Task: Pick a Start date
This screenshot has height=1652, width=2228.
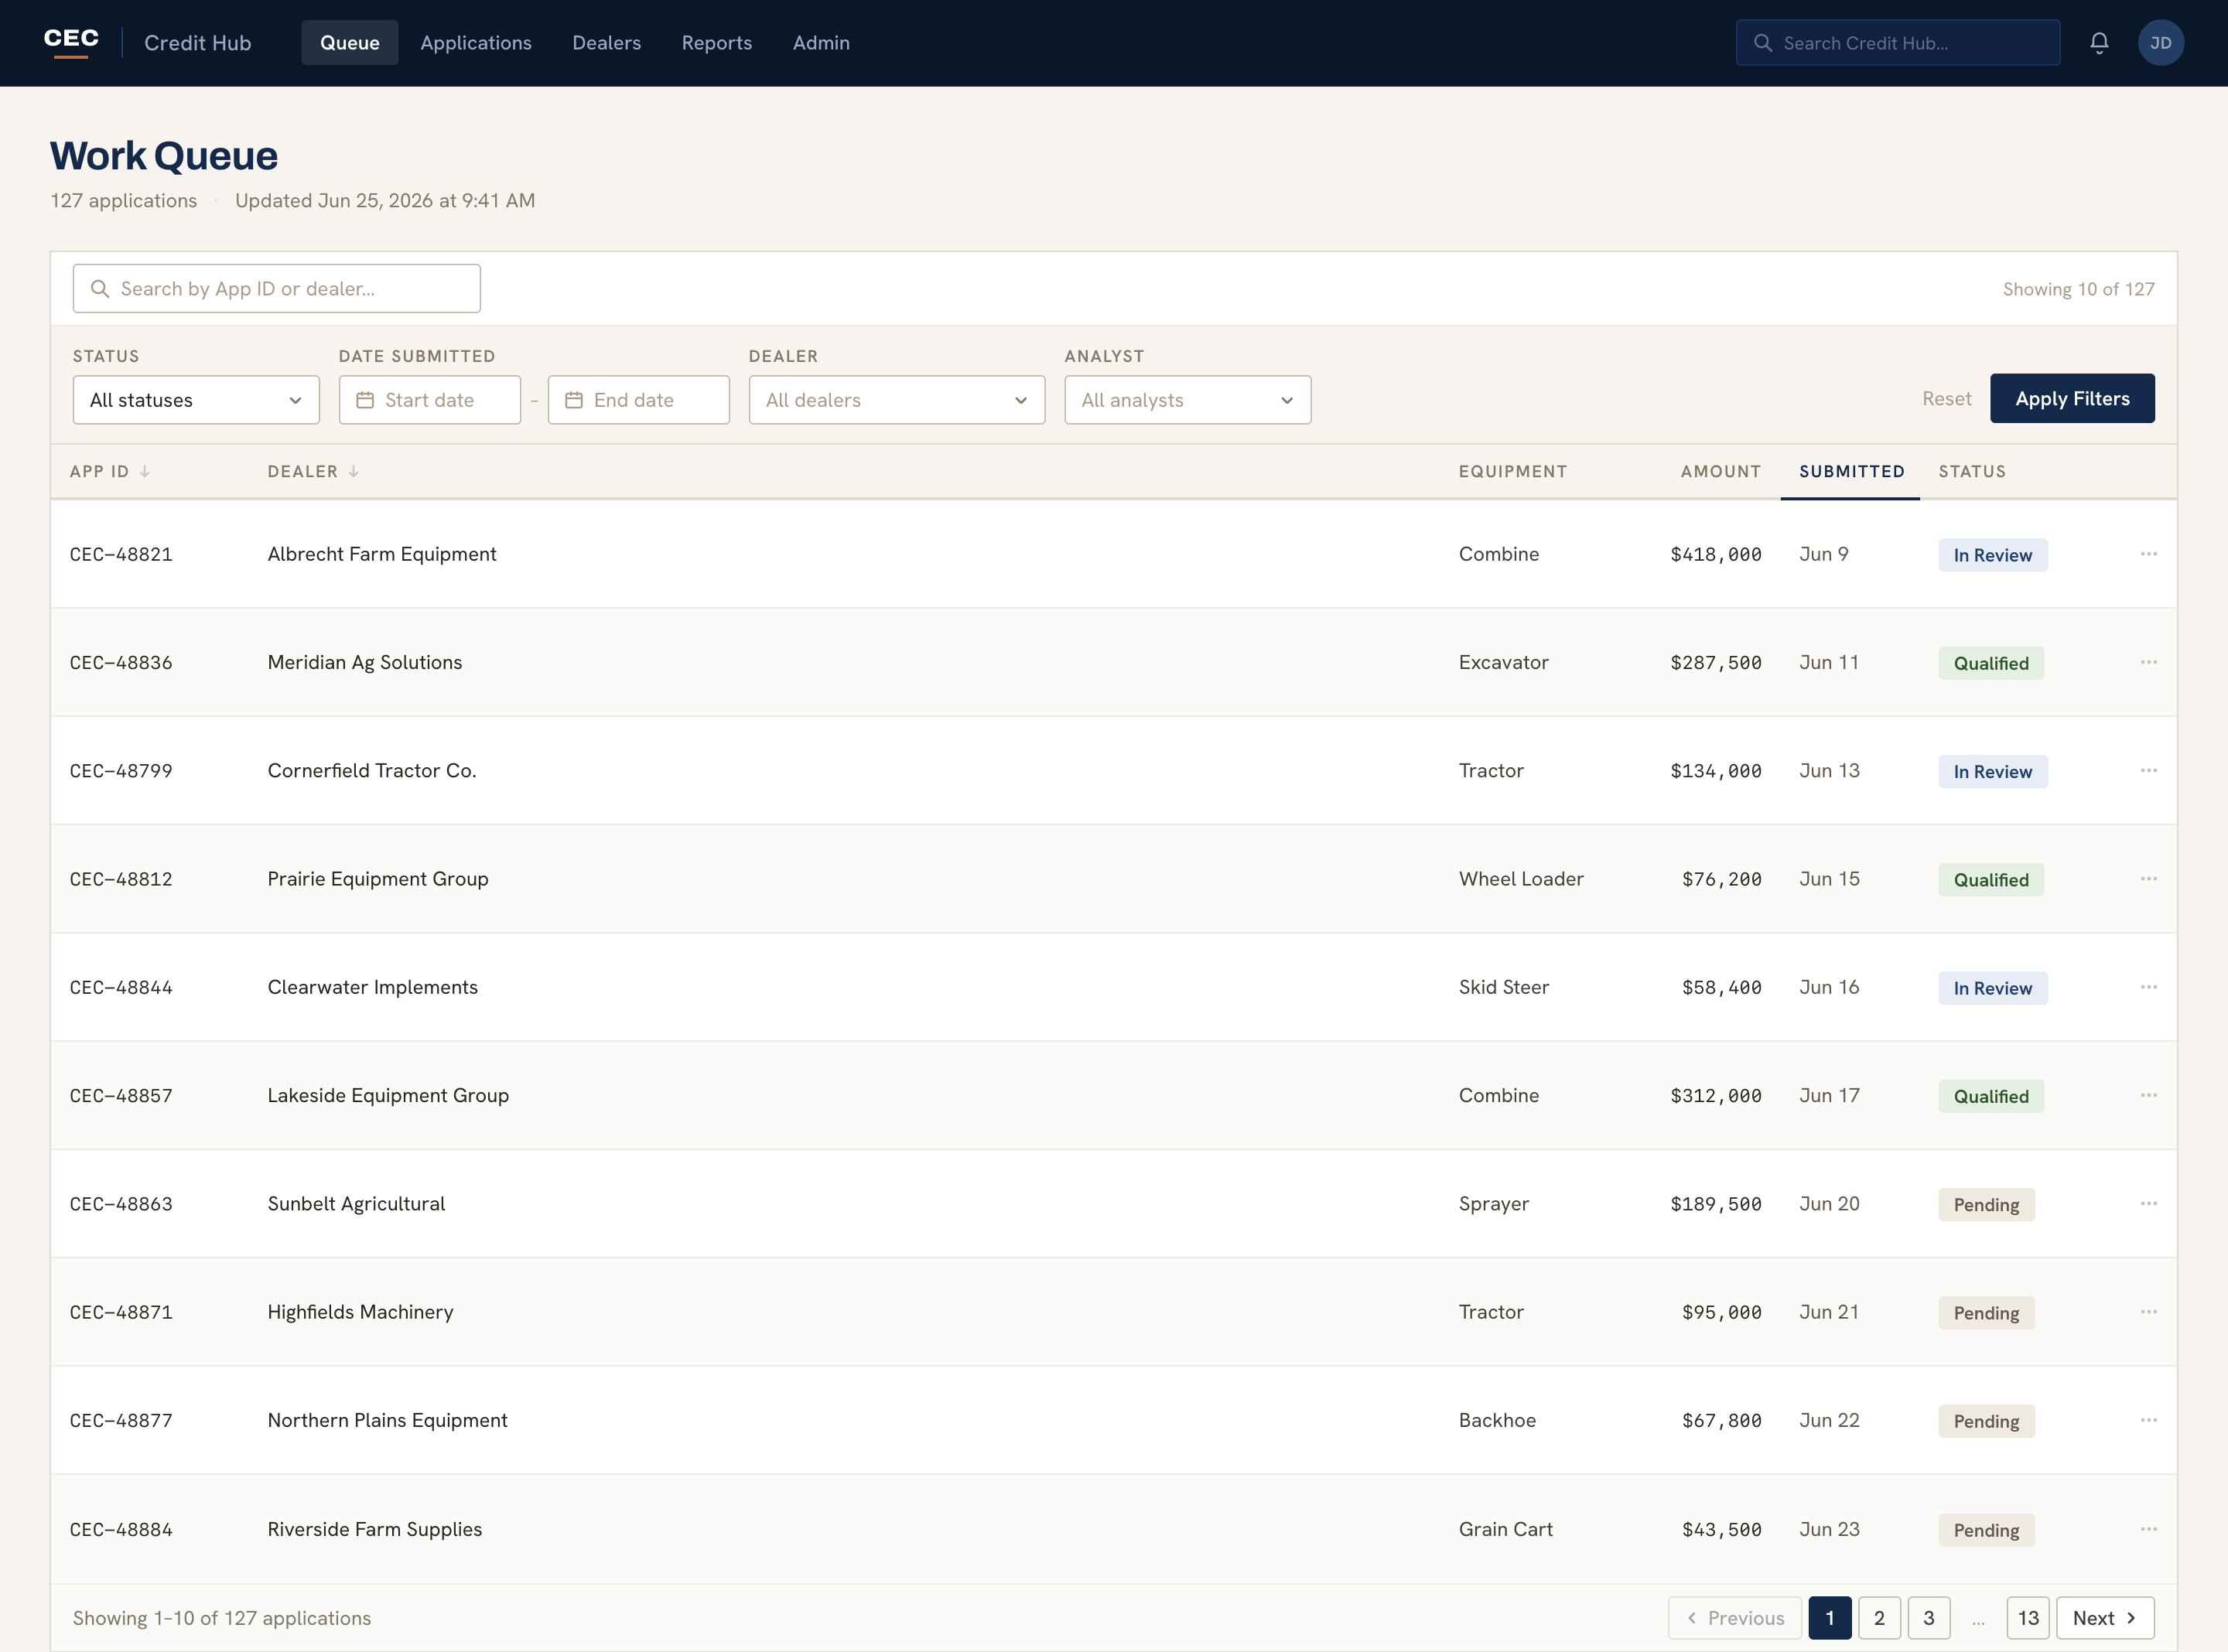Action: (x=430, y=400)
